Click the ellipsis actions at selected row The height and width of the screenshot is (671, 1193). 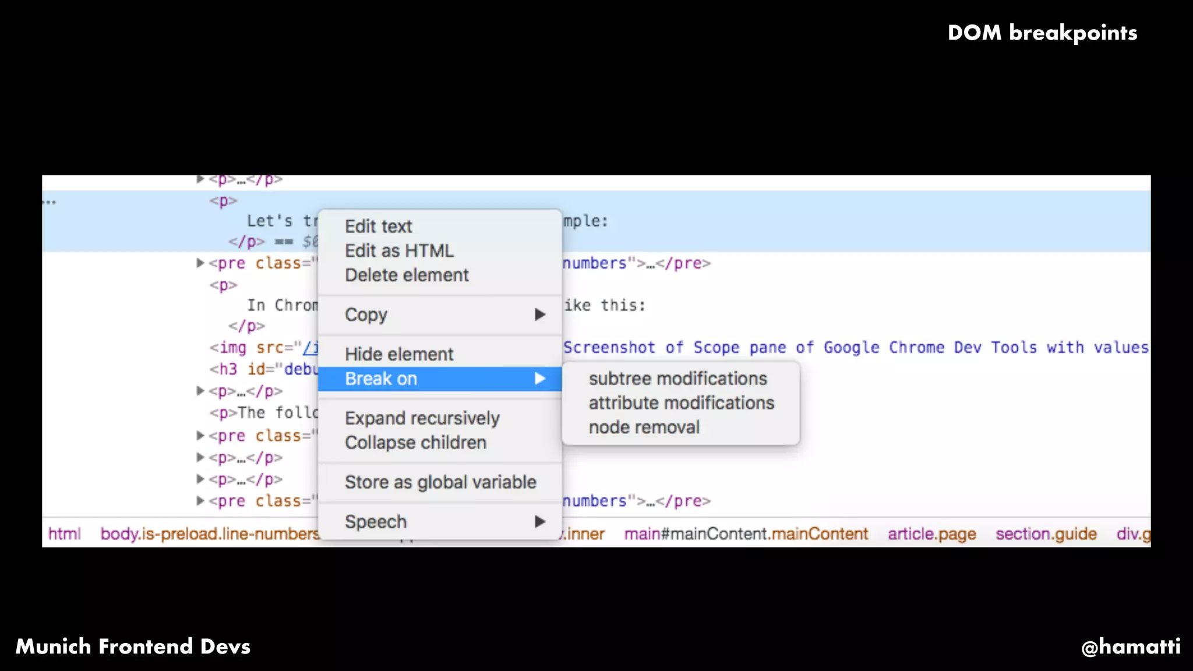[50, 202]
